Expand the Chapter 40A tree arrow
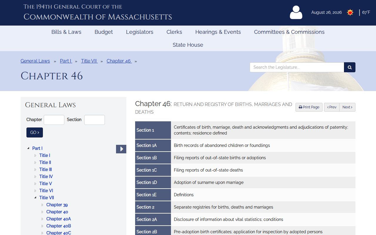The height and width of the screenshot is (235, 376). (x=42, y=219)
